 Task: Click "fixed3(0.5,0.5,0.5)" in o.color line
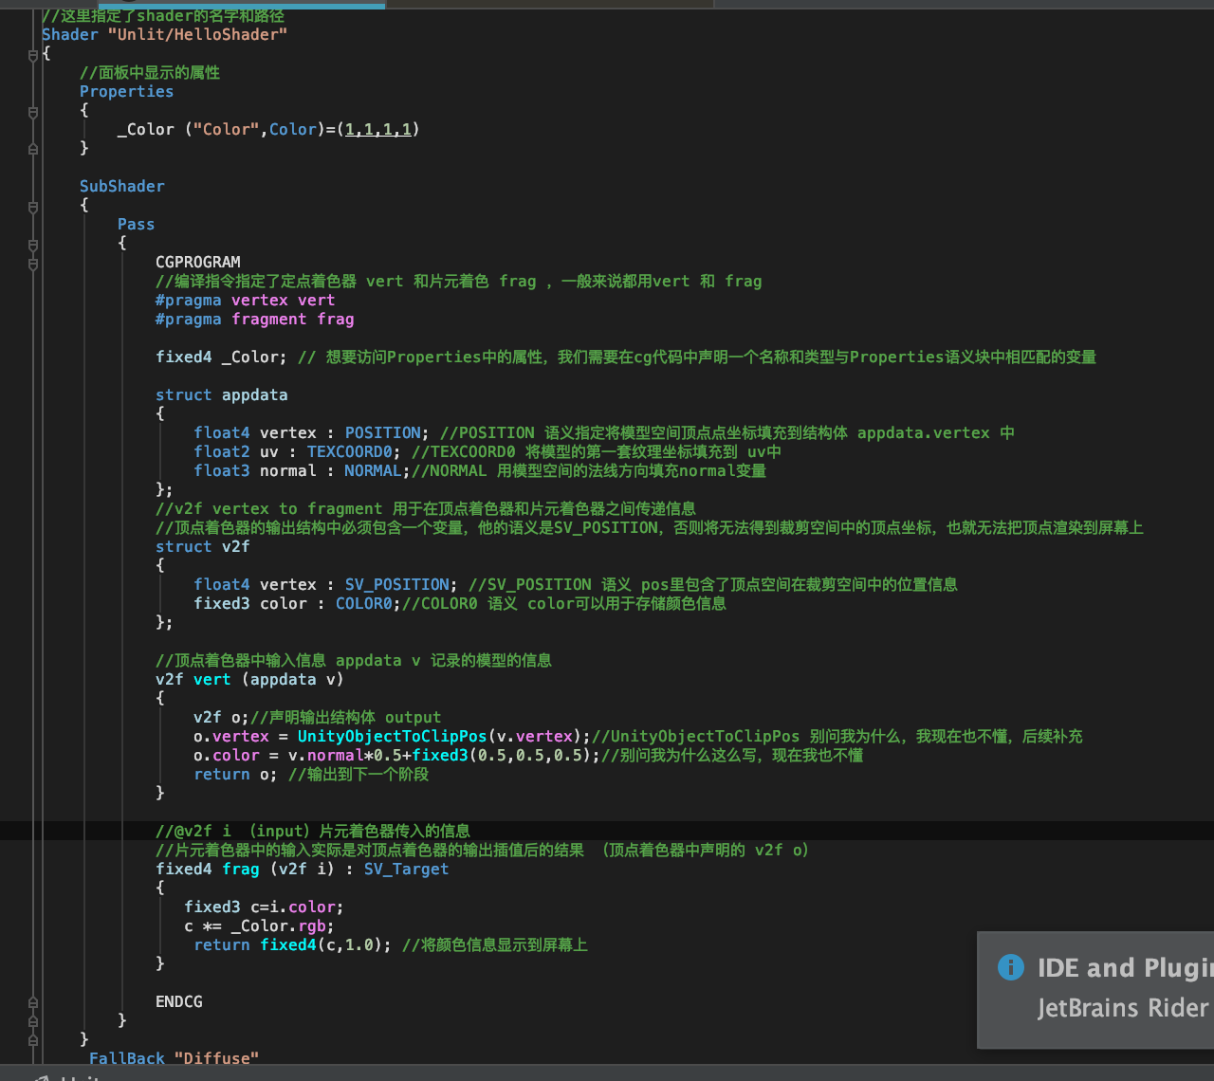pos(502,755)
